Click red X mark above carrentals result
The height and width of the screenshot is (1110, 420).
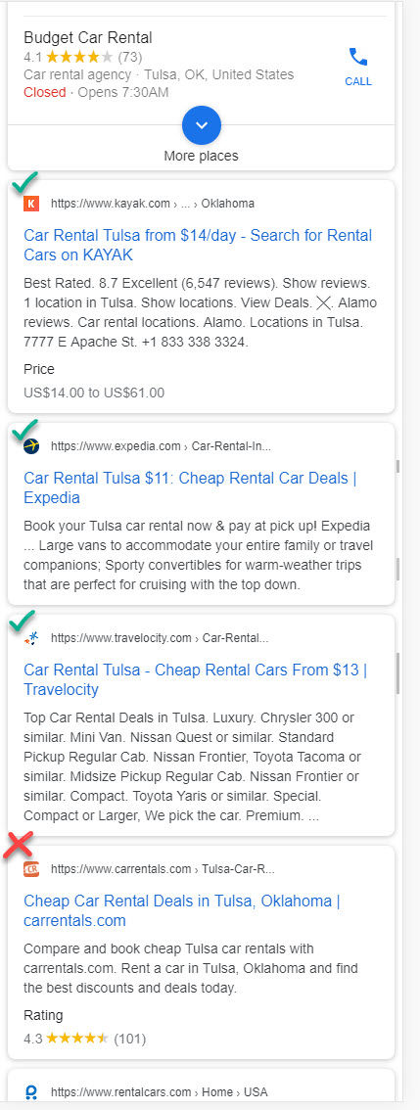coord(20,844)
